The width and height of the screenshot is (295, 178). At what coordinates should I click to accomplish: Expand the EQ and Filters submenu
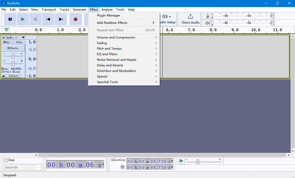pos(124,54)
